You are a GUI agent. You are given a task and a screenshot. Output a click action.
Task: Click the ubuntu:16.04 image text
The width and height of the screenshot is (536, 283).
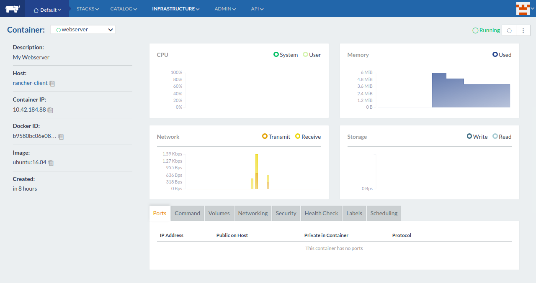pyautogui.click(x=29, y=162)
